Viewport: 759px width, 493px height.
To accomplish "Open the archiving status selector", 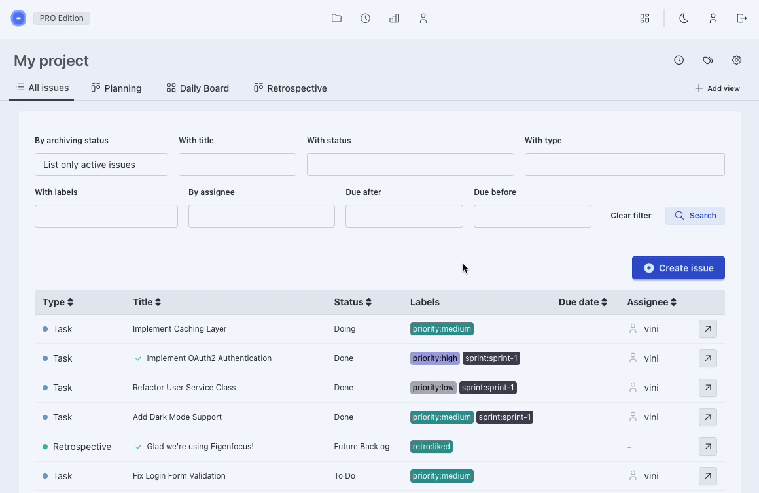I will (101, 164).
